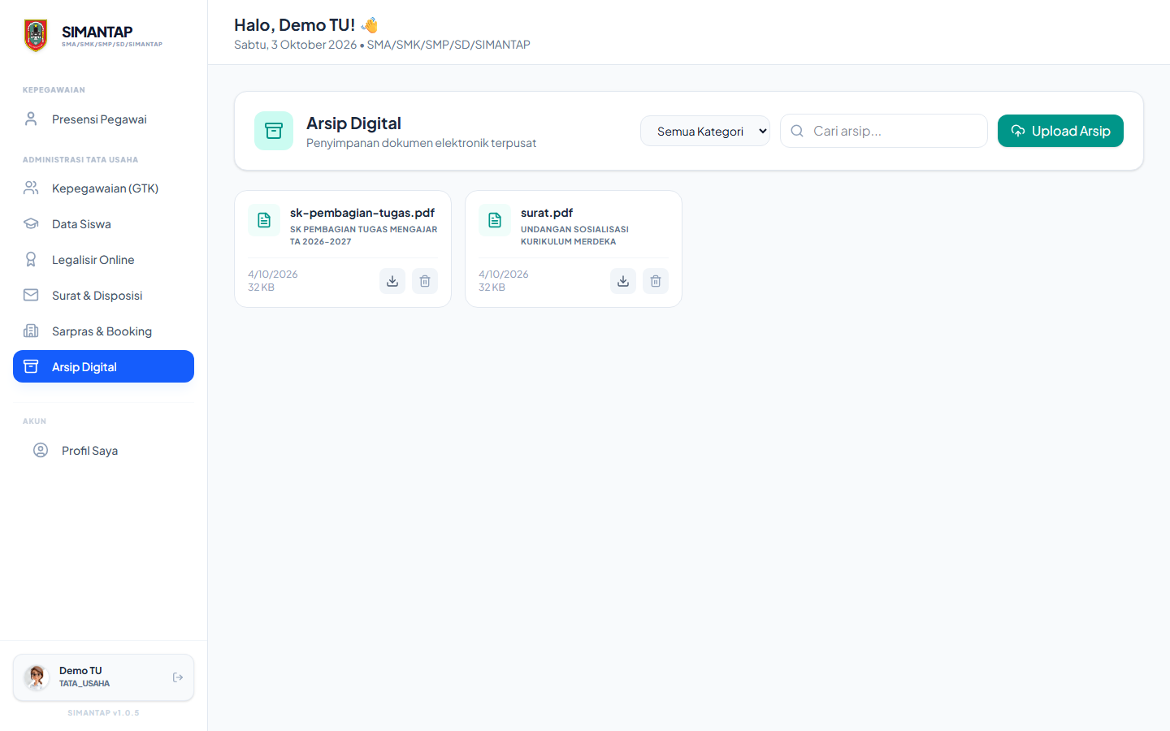This screenshot has height=731, width=1170.
Task: Click the Surat & Disposisi envelope icon
Action: pyautogui.click(x=31, y=296)
